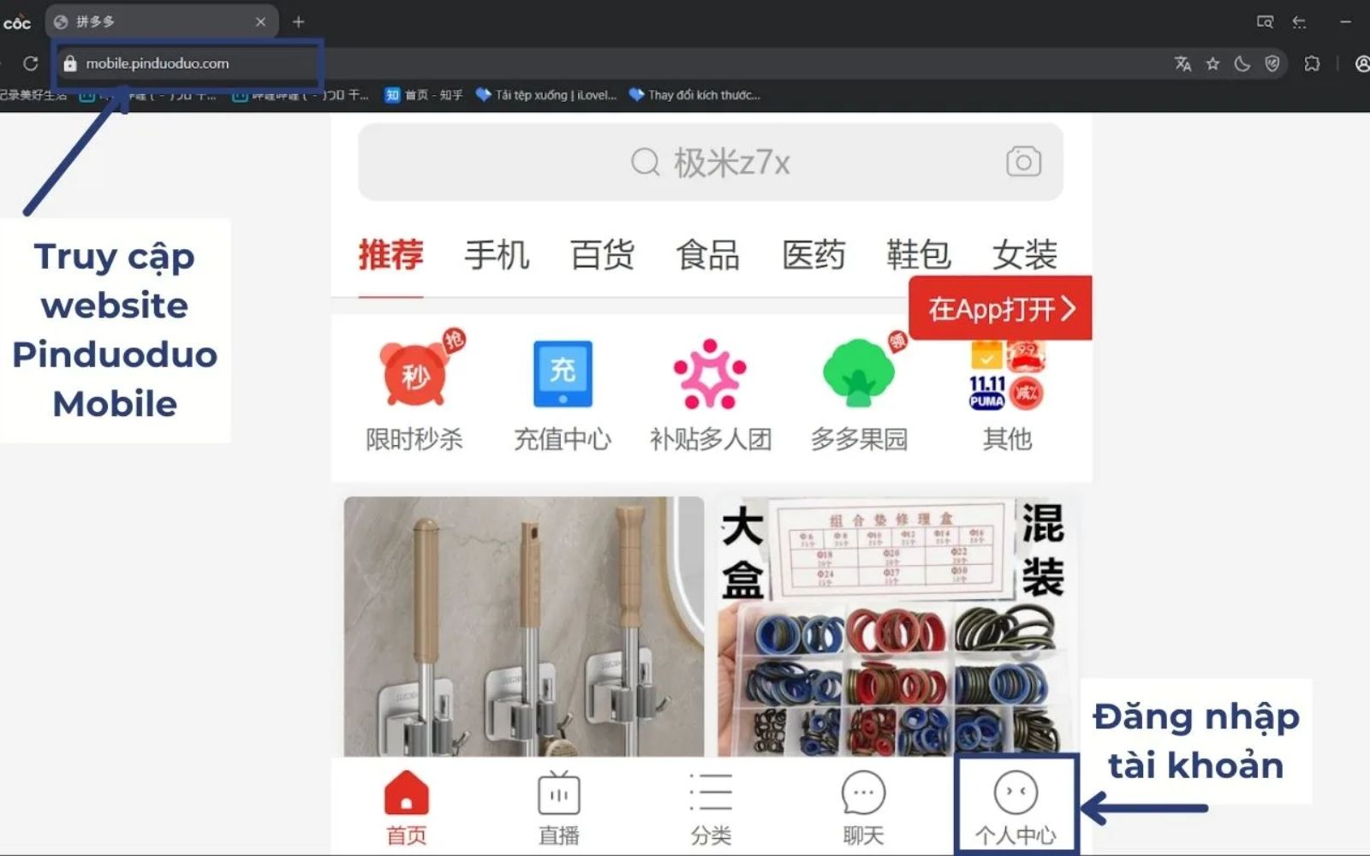Open the browser extensions puzzle menu
This screenshot has width=1370, height=856.
point(1313,63)
